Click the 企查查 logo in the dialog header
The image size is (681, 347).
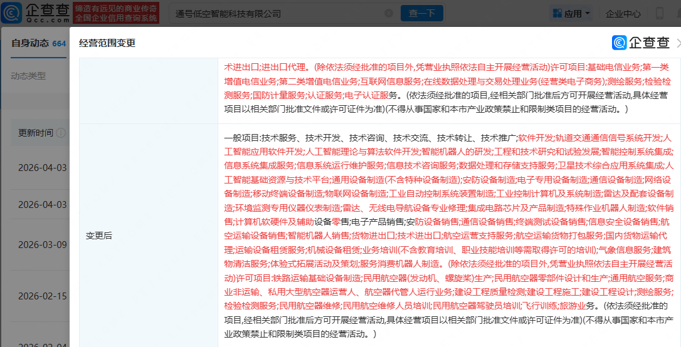641,43
